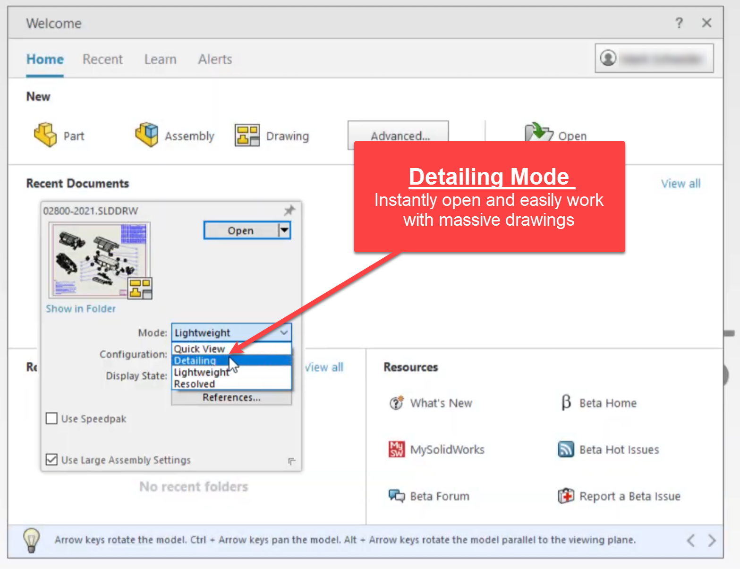Click Show in Folder link
Screen dimensions: 740x569
tap(81, 308)
